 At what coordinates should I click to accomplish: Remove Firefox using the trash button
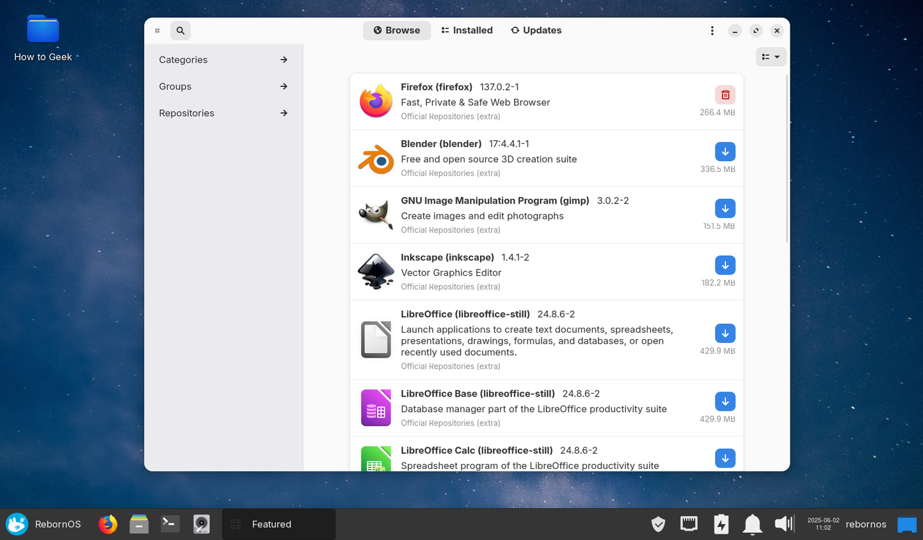pyautogui.click(x=725, y=95)
